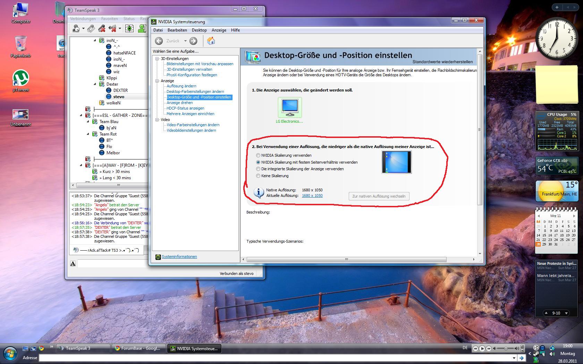Click the info icon beside Native Auflösung
This screenshot has width=583, height=364.
[x=259, y=192]
